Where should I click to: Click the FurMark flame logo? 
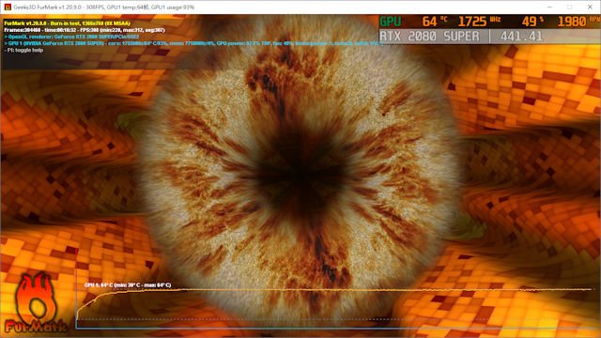click(x=36, y=302)
